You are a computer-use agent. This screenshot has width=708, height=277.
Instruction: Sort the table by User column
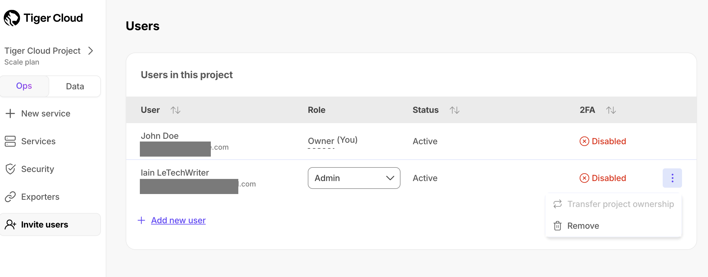175,110
